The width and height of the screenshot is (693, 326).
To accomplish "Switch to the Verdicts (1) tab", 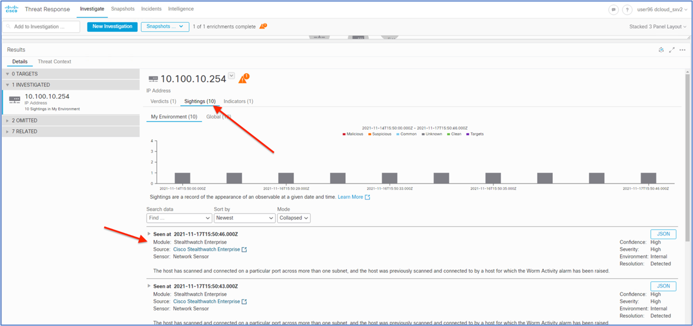I will point(163,101).
